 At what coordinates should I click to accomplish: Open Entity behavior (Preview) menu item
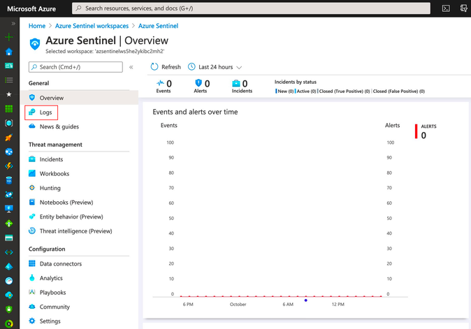(71, 217)
